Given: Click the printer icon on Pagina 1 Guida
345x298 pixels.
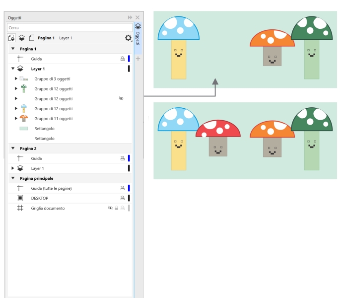Looking at the screenshot, I should (x=122, y=59).
